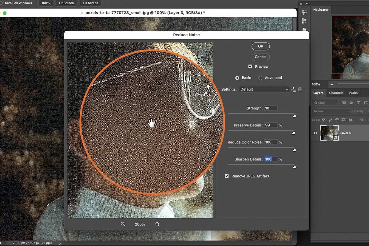The image size is (369, 246).
Task: Filter layers by shape layers icon
Action: coord(366,103)
